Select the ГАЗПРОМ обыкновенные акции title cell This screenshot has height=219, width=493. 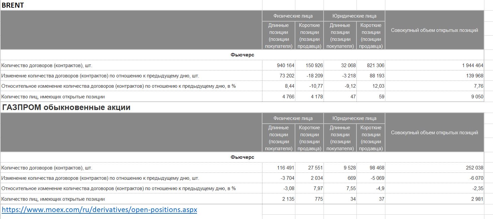(66, 107)
